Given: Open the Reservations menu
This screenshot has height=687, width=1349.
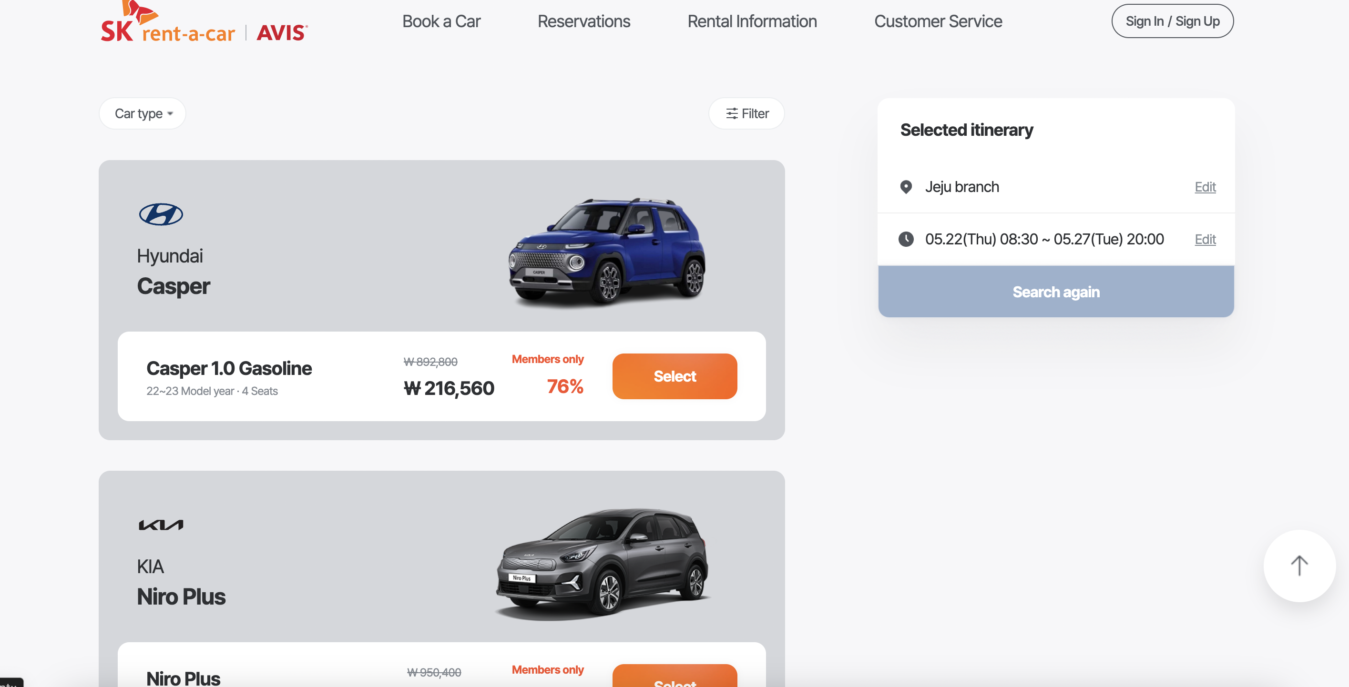Looking at the screenshot, I should 583,21.
